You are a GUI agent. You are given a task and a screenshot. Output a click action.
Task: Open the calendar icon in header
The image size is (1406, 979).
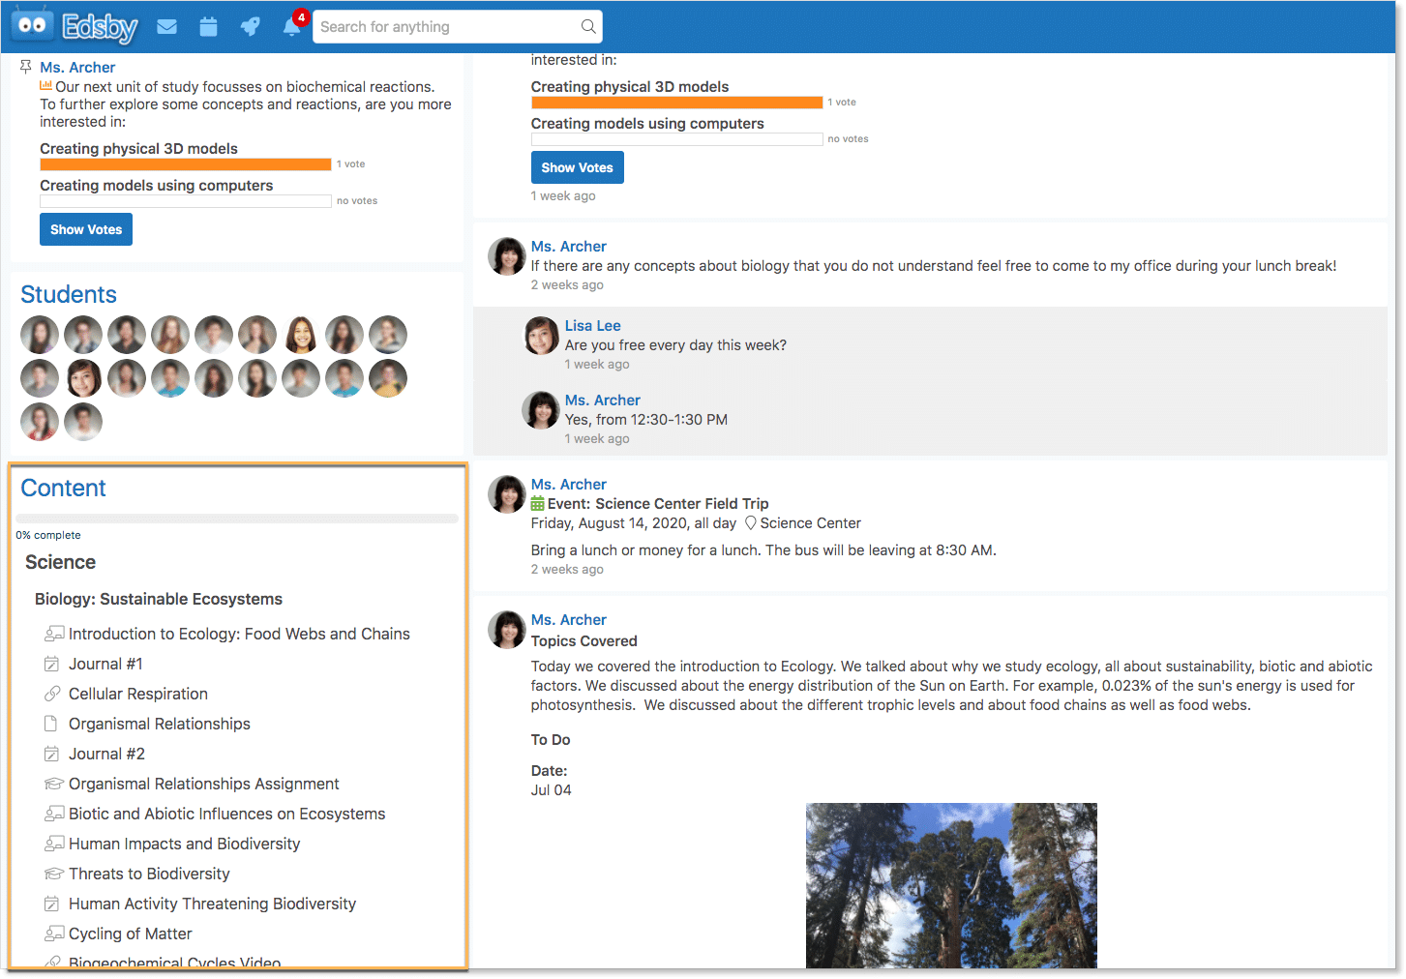pos(208,27)
